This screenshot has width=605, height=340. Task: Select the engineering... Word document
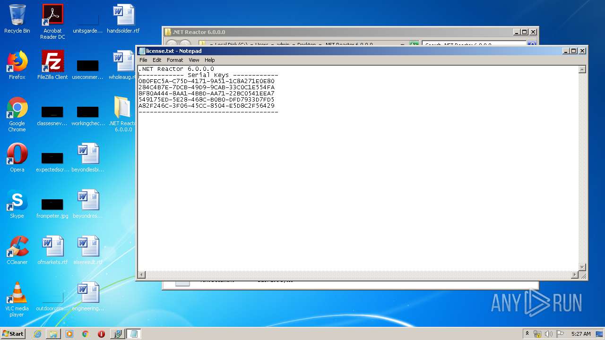[x=88, y=297]
